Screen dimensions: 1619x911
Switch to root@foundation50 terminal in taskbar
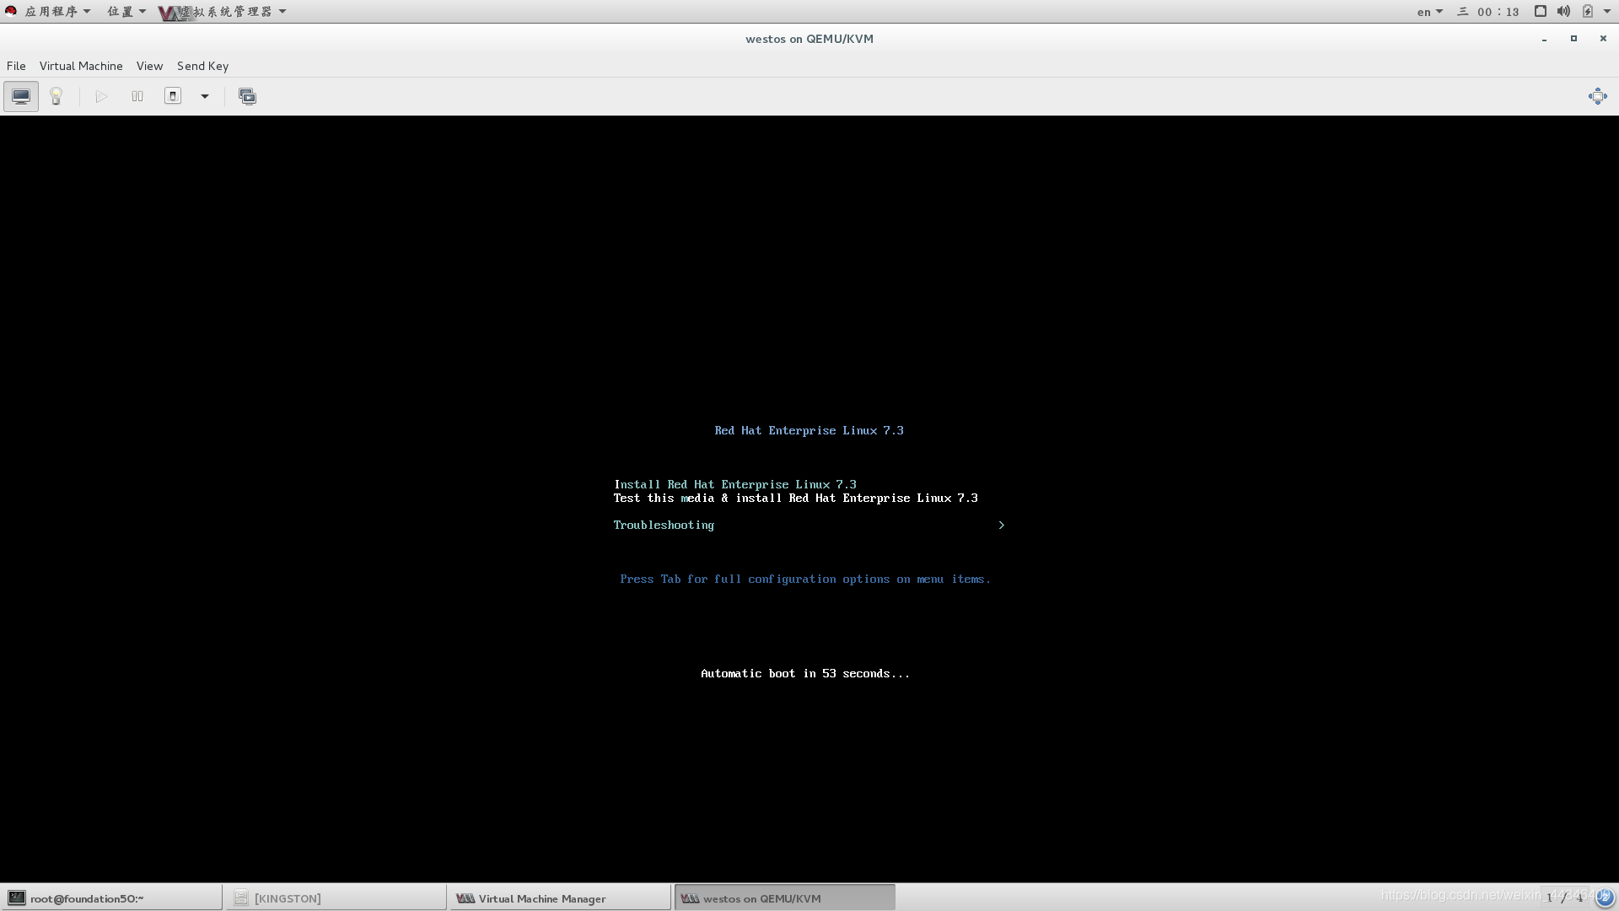point(111,898)
